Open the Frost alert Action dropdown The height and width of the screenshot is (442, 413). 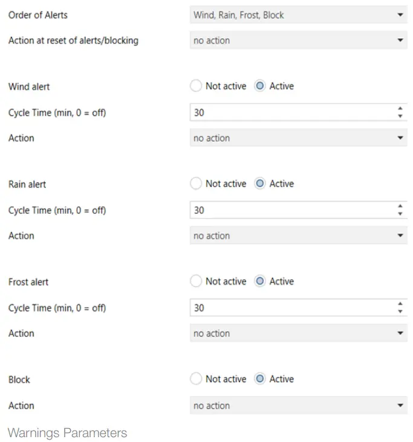(x=298, y=333)
